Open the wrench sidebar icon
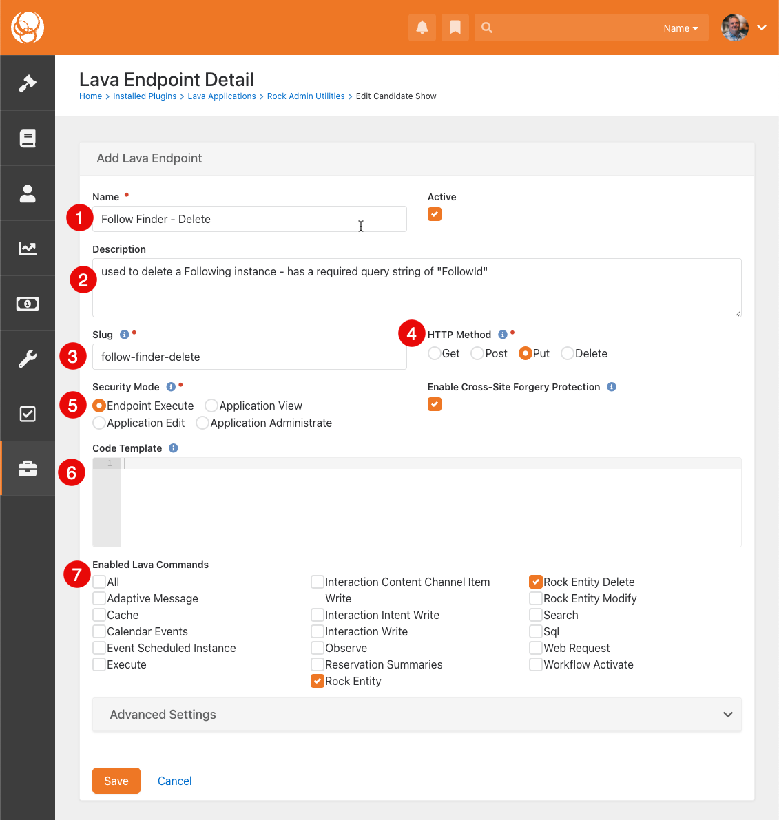The height and width of the screenshot is (820, 779). (x=28, y=359)
